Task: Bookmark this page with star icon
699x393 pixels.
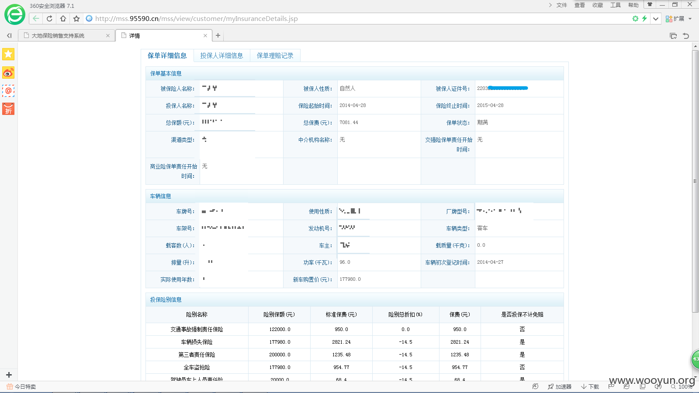Action: click(x=76, y=18)
